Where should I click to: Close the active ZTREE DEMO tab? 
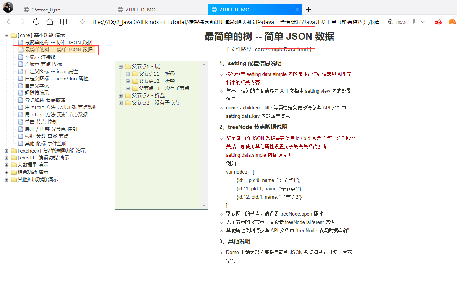coord(297,10)
